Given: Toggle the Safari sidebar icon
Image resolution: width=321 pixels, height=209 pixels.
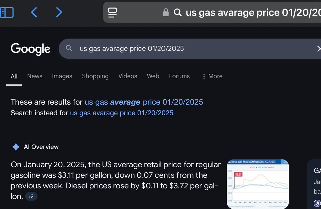Looking at the screenshot, I should (x=7, y=12).
